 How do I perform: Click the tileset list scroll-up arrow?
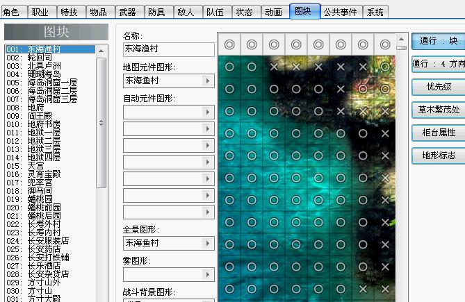pyautogui.click(x=101, y=51)
